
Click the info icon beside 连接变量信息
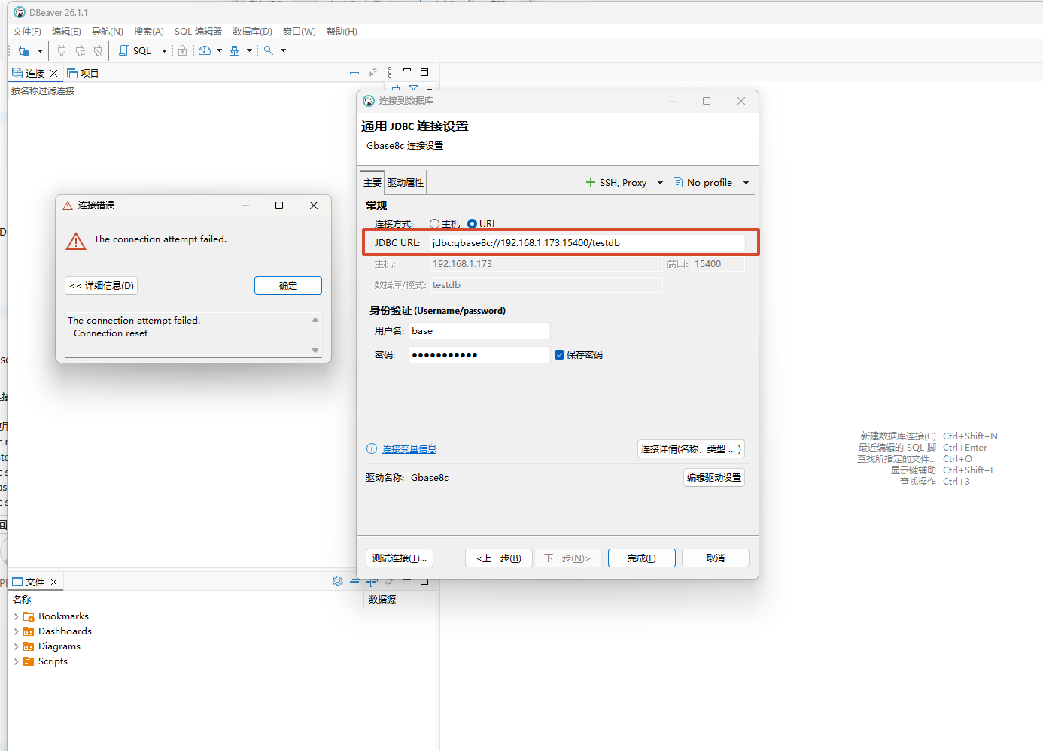(x=372, y=449)
